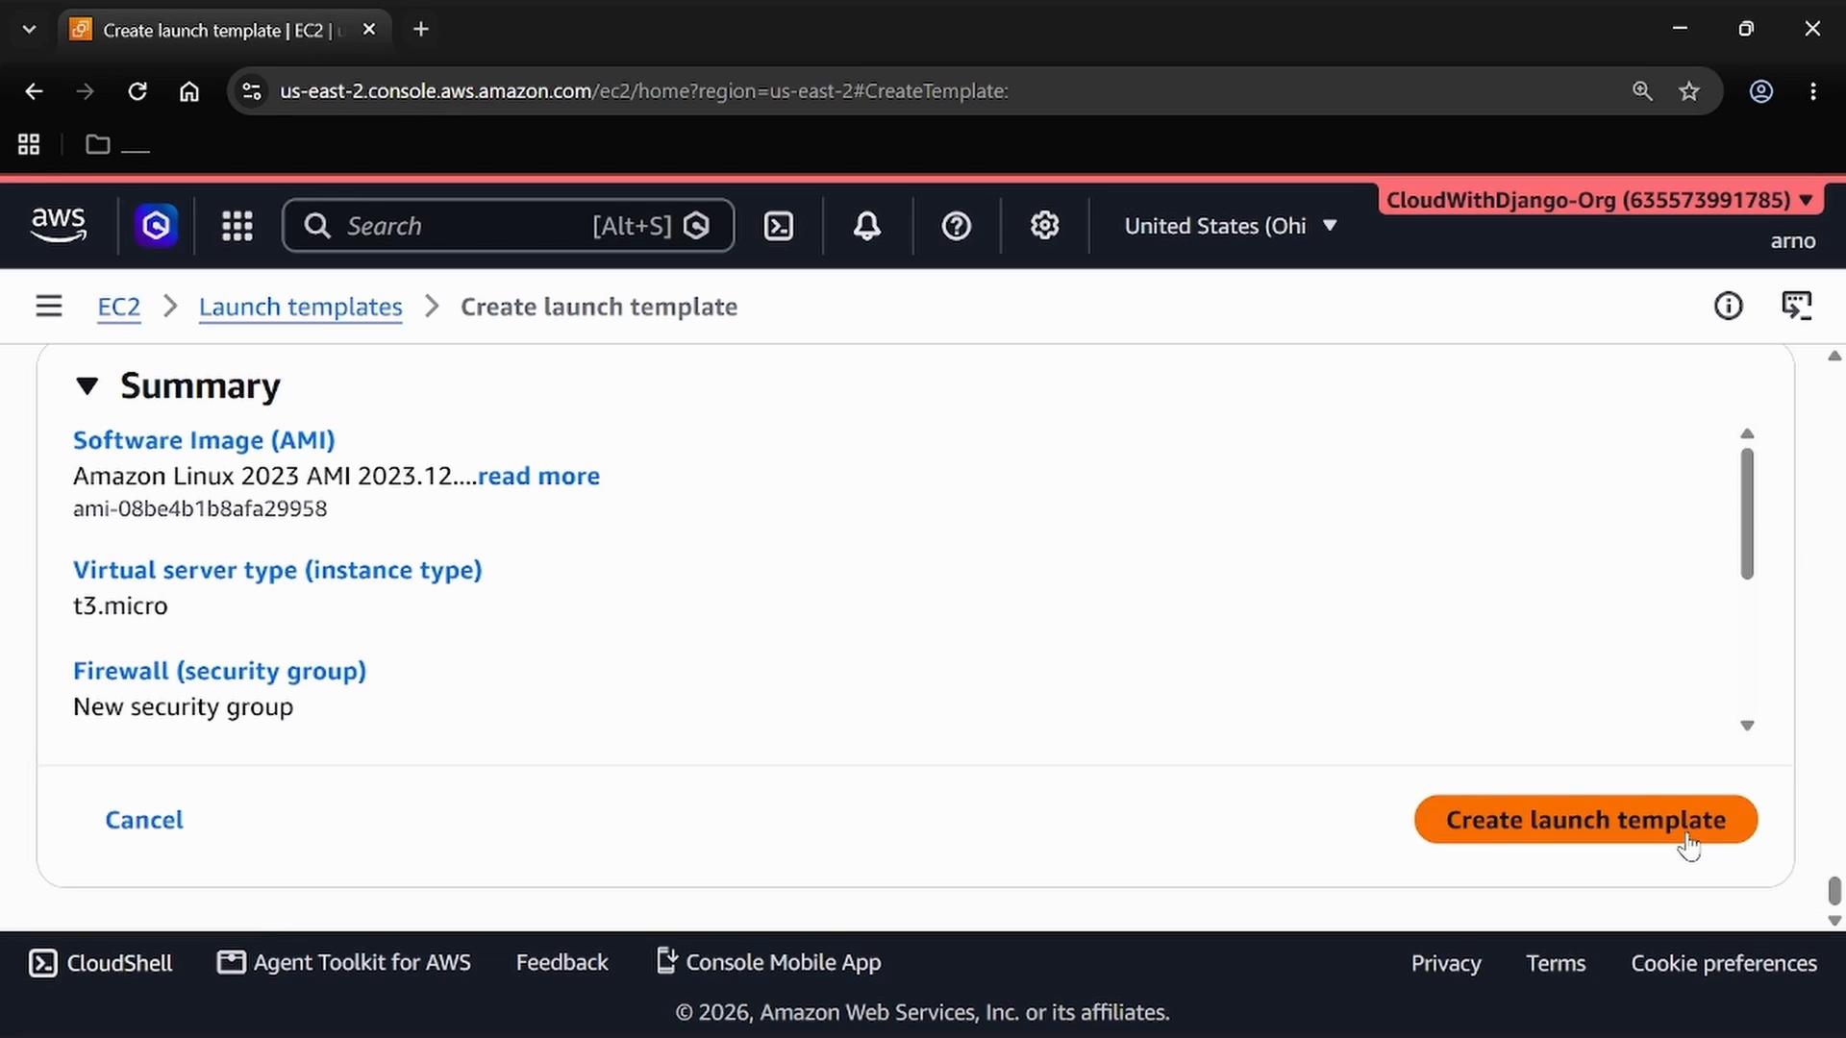Viewport: 1846px width, 1038px height.
Task: Click the browser home icon
Action: point(189,91)
